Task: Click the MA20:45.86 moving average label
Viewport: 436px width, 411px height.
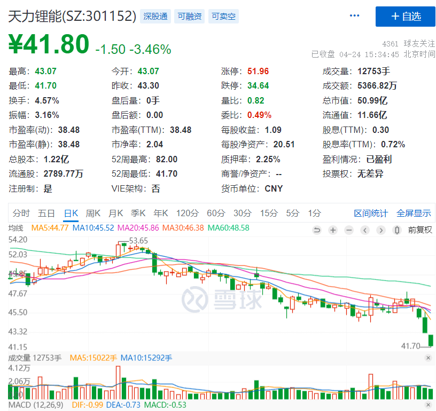Action: (x=138, y=228)
